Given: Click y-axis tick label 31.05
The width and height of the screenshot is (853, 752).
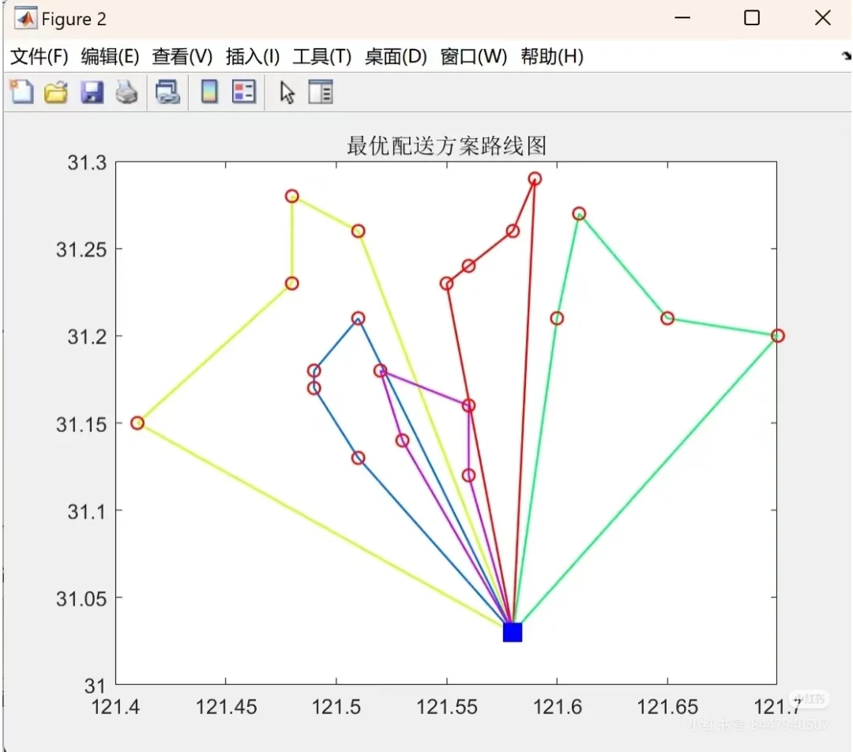Looking at the screenshot, I should (x=81, y=599).
